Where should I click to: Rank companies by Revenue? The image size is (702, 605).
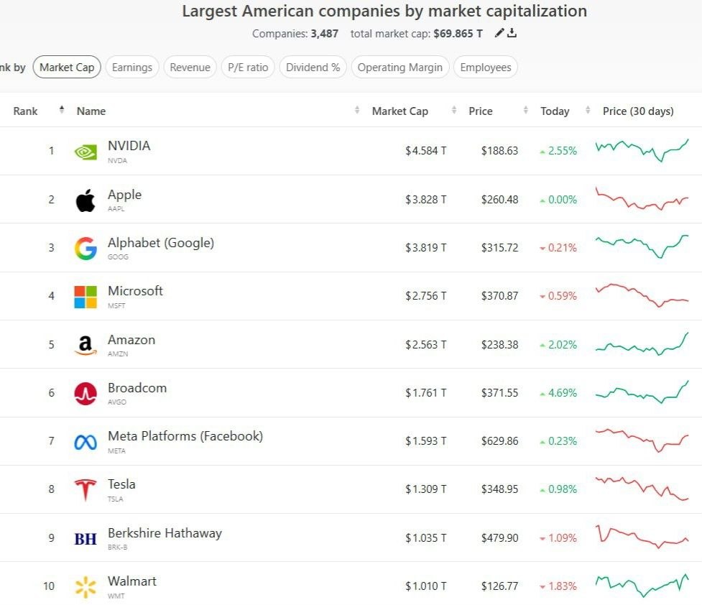coord(190,68)
